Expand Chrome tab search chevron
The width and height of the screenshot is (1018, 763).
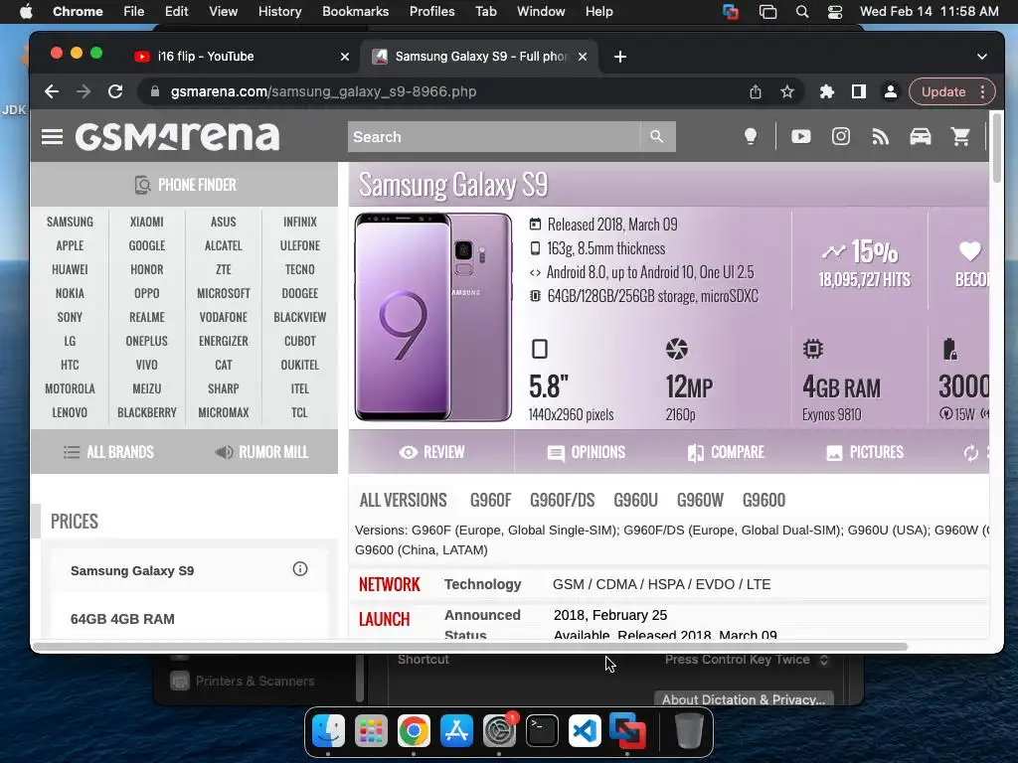[x=981, y=57]
